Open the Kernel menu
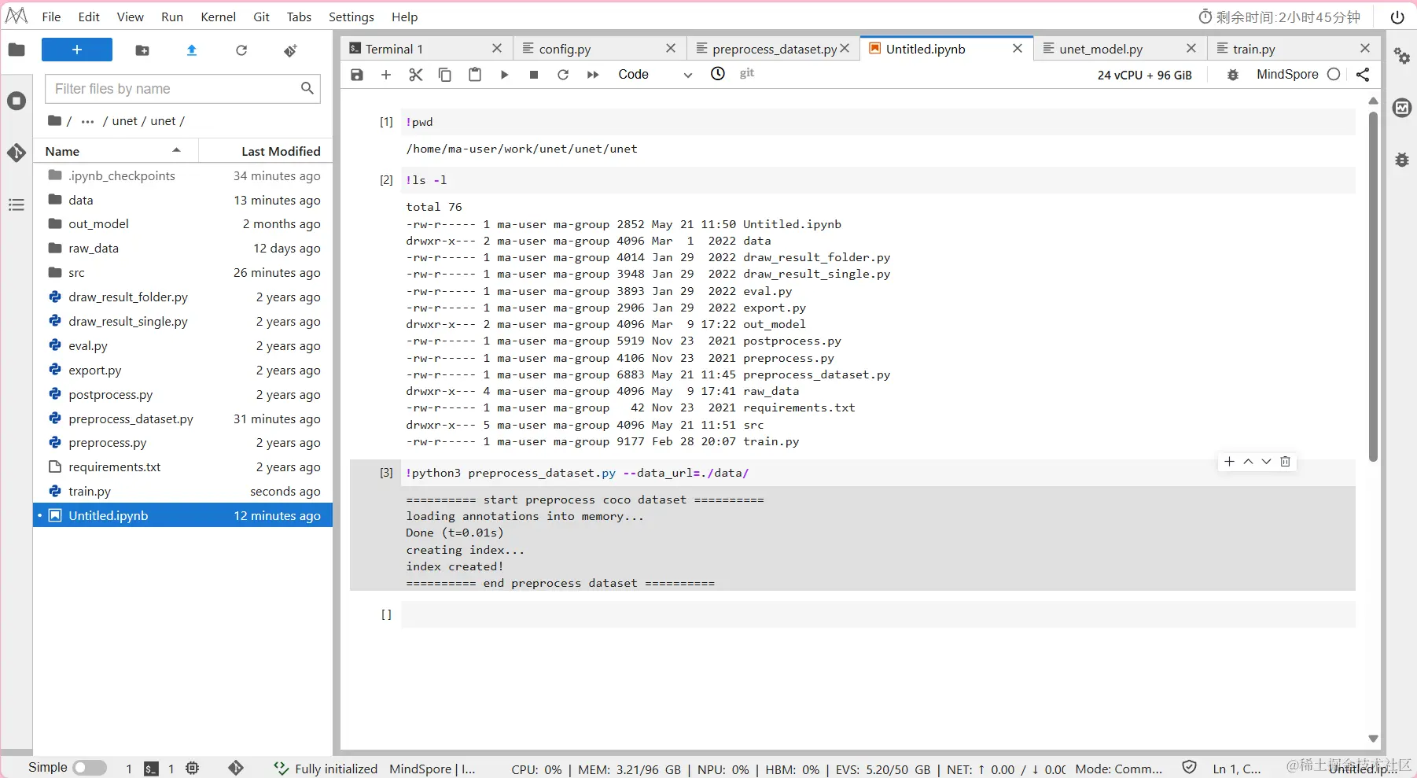The image size is (1417, 778). click(x=218, y=17)
